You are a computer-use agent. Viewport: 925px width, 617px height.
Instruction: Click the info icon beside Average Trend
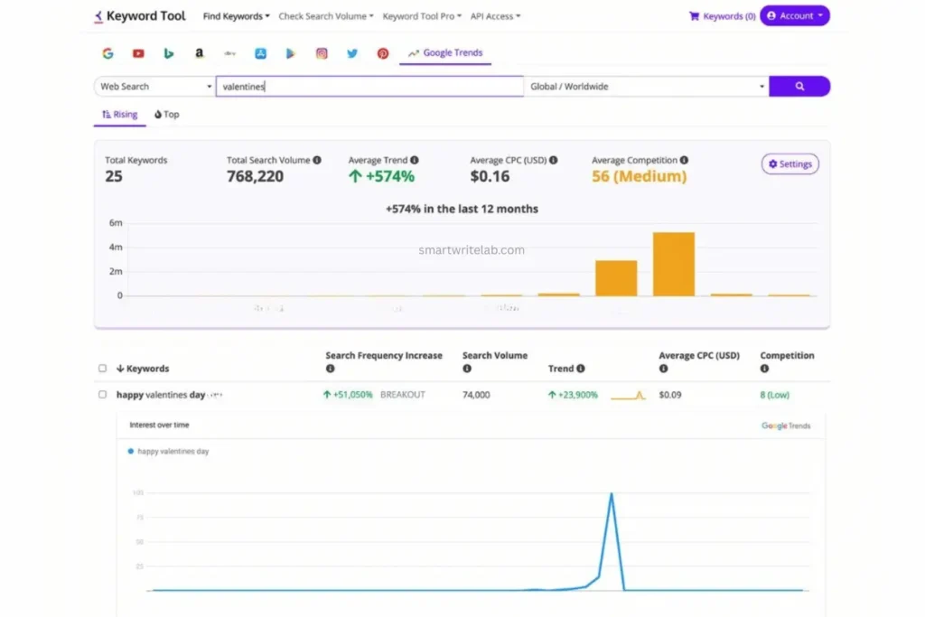pos(415,160)
